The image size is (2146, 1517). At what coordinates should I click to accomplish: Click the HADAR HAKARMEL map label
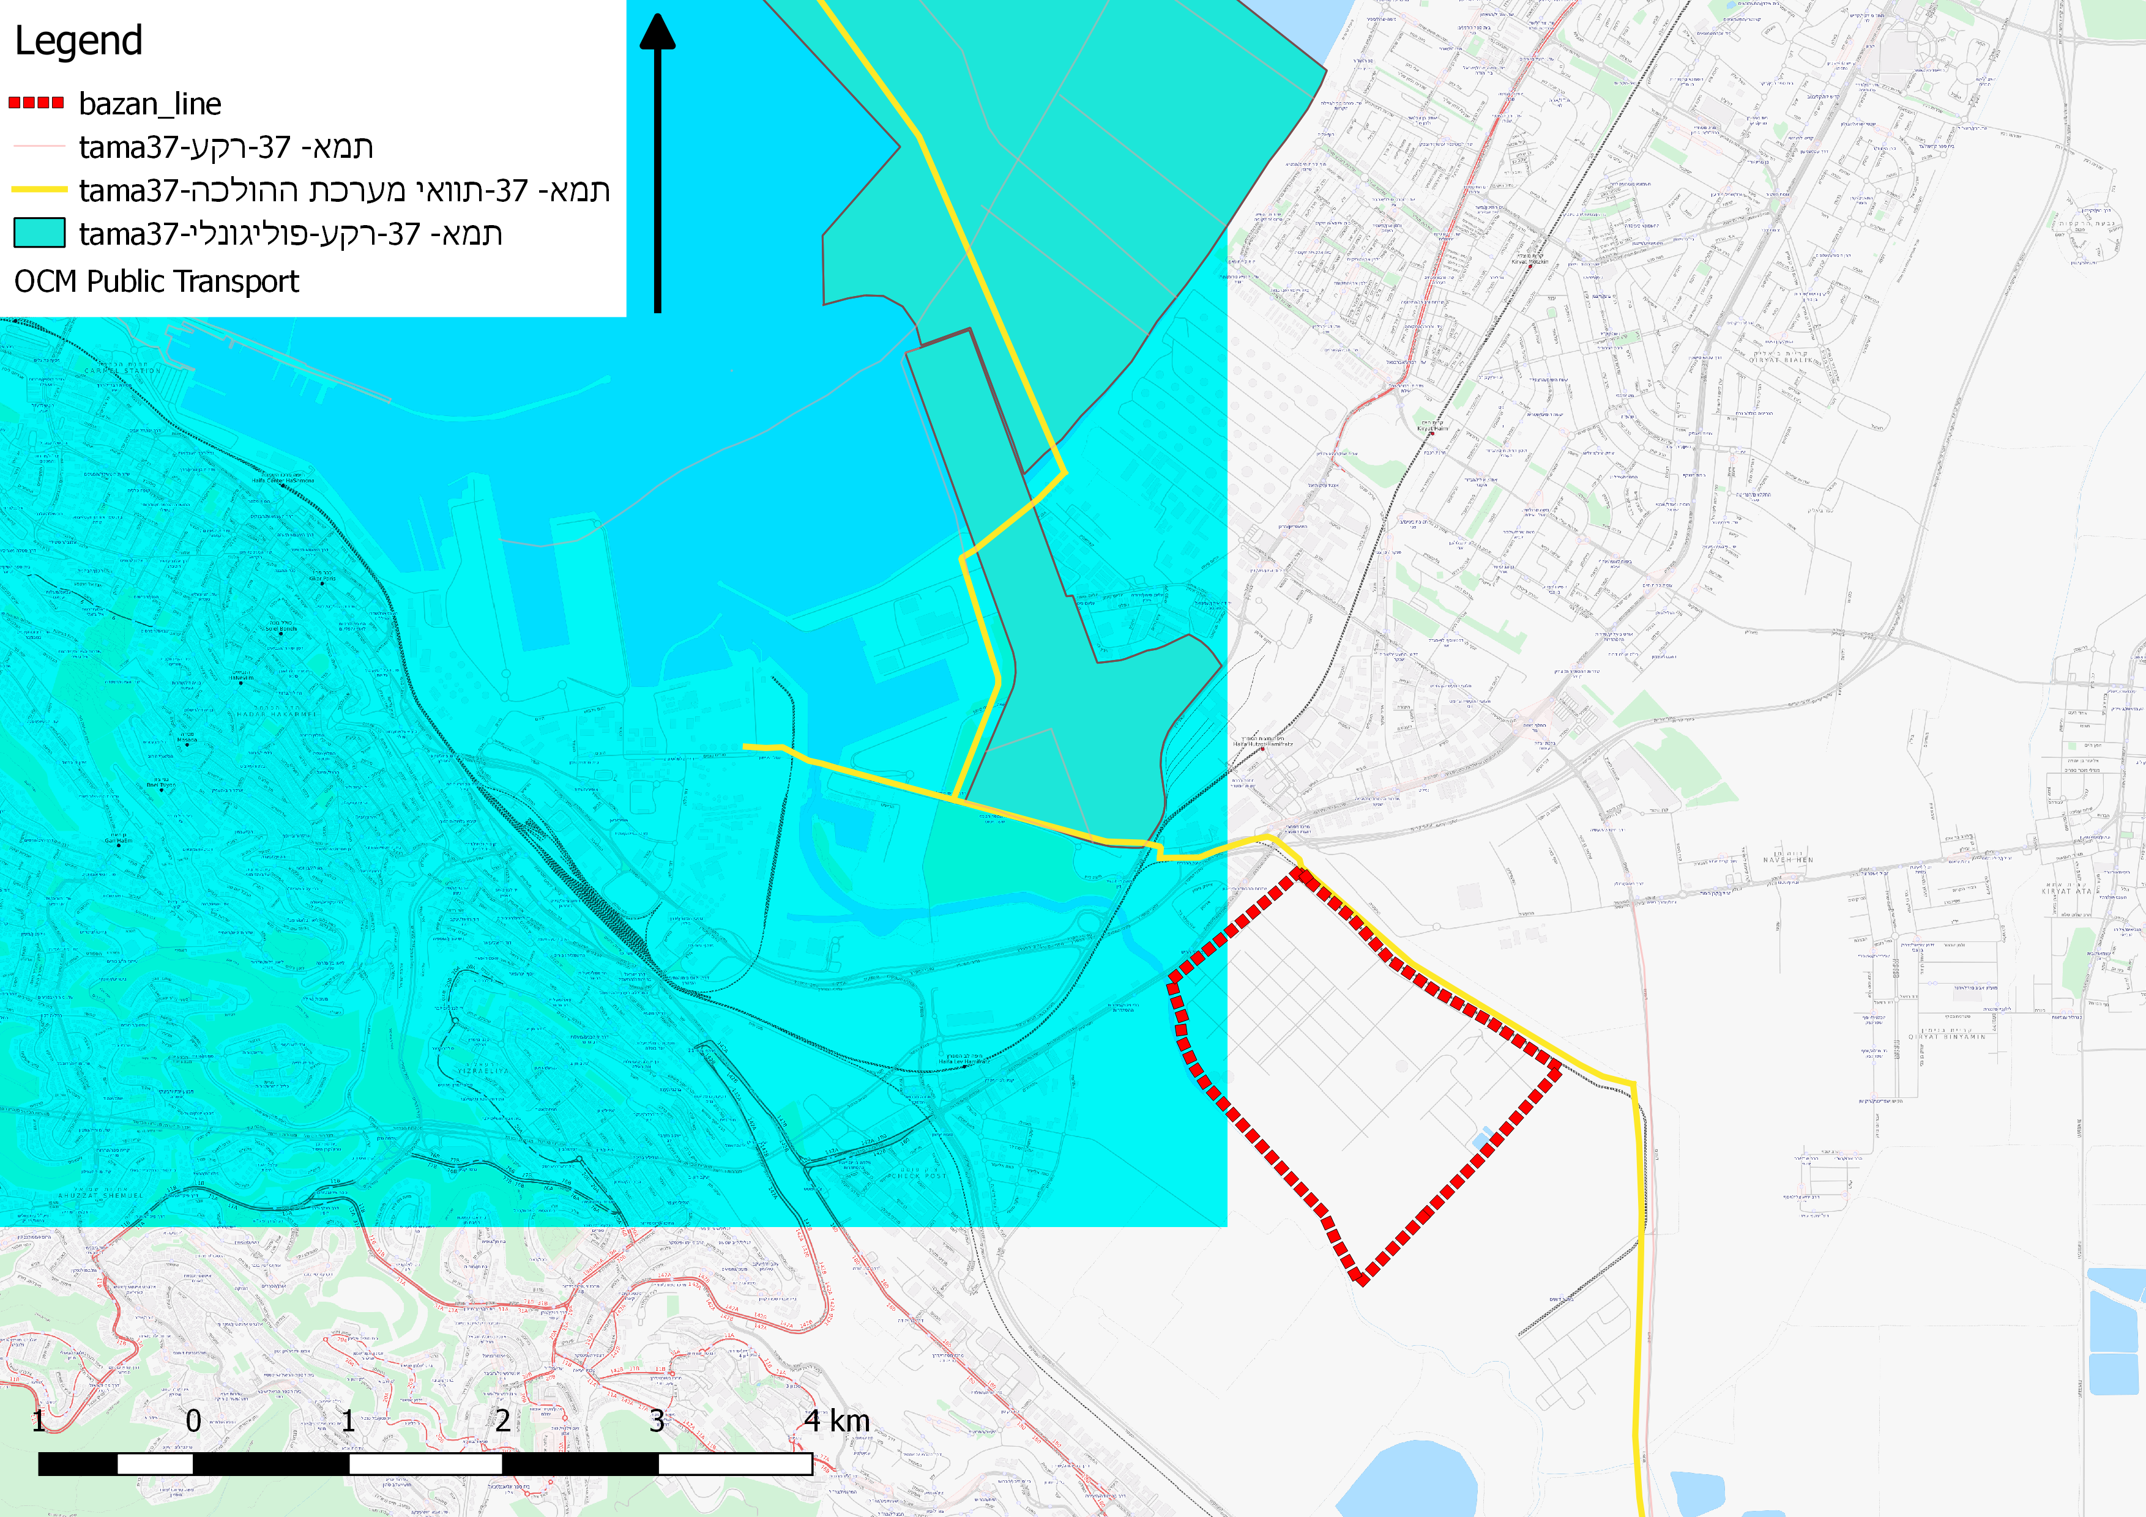point(277,714)
